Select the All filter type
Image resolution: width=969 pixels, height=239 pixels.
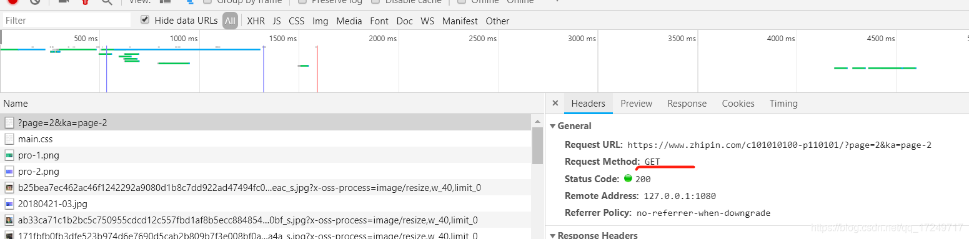click(230, 21)
